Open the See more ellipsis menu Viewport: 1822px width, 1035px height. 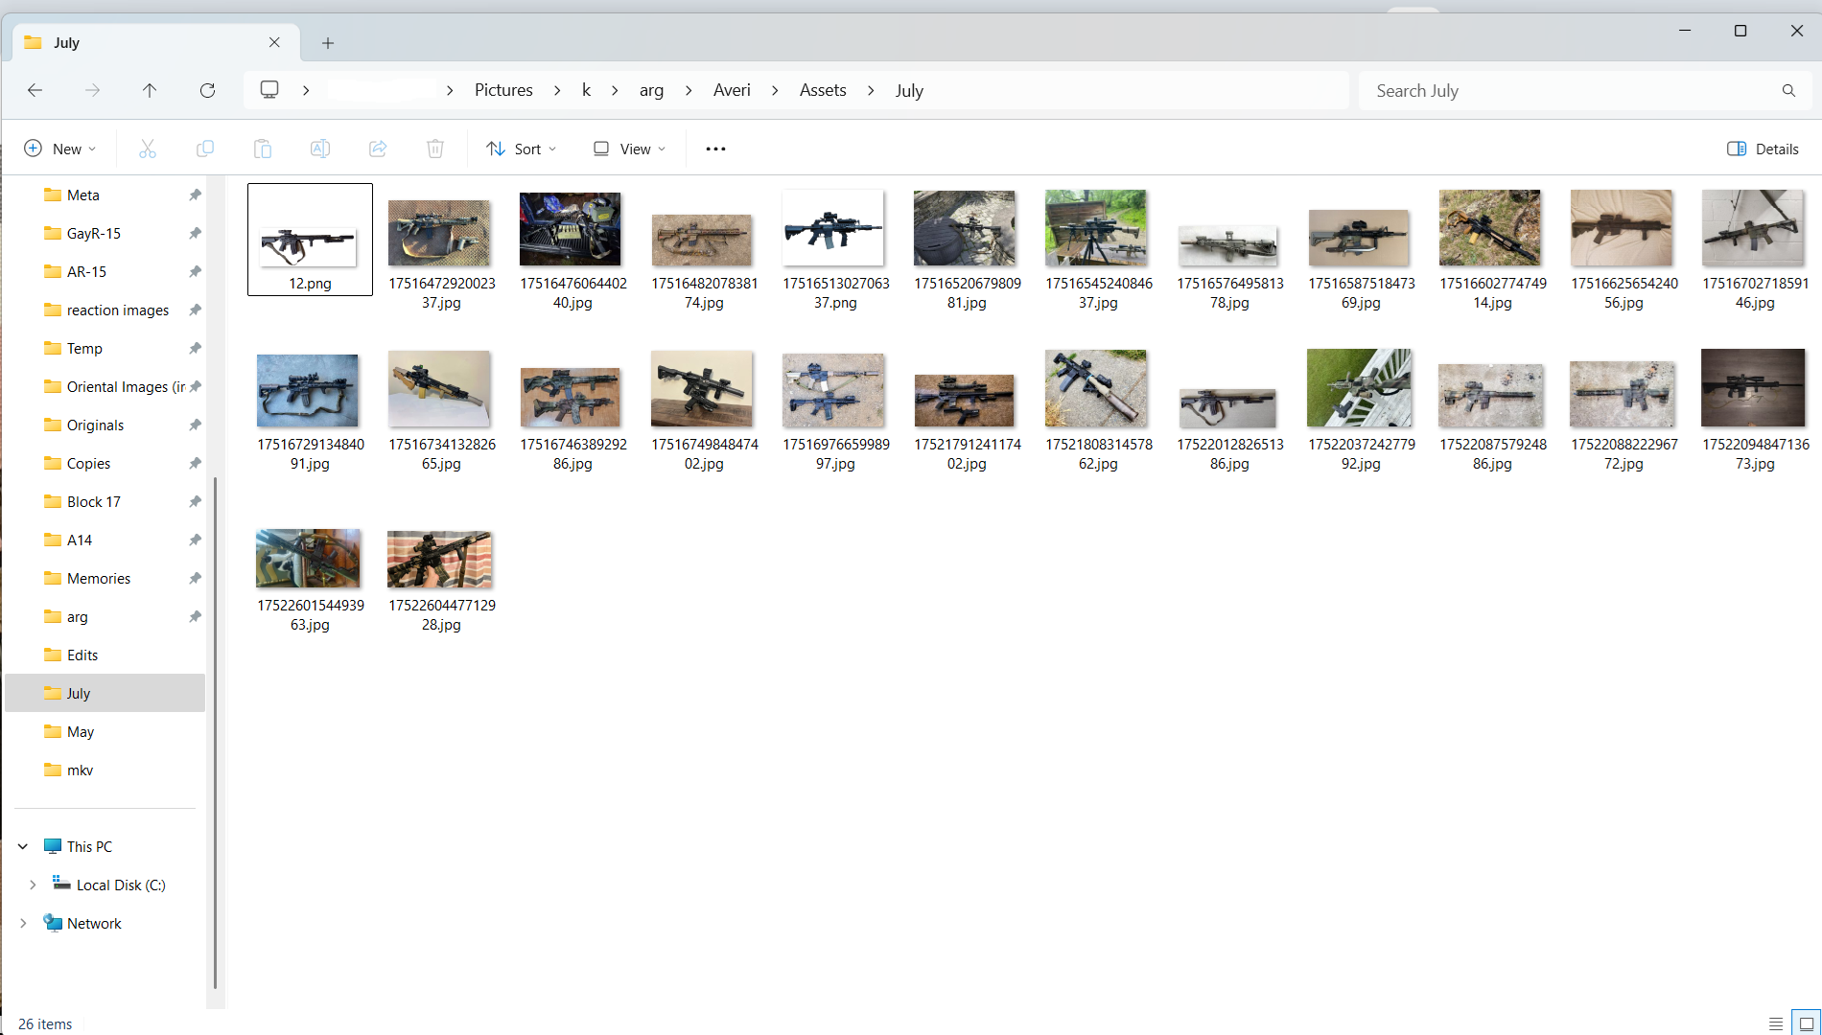tap(715, 149)
